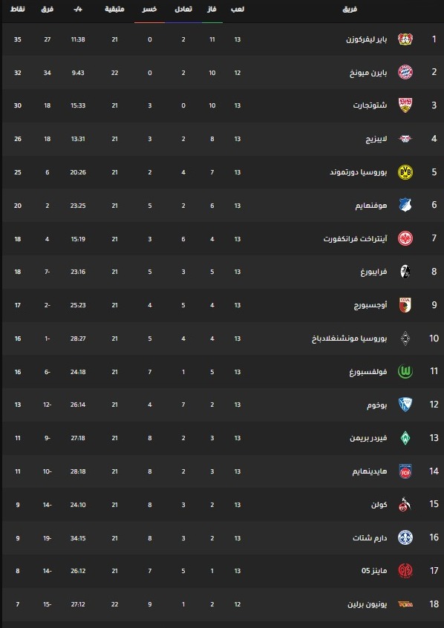Sort table by نقاط points column
This screenshot has width=444, height=628.
tap(17, 9)
